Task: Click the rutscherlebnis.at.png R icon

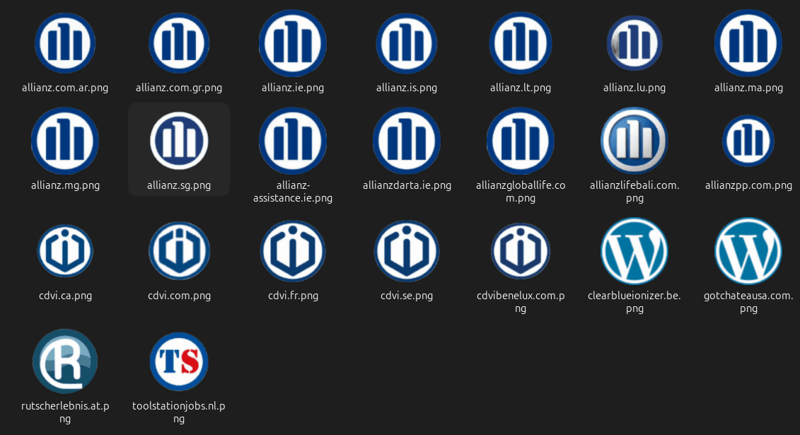Action: (x=65, y=361)
